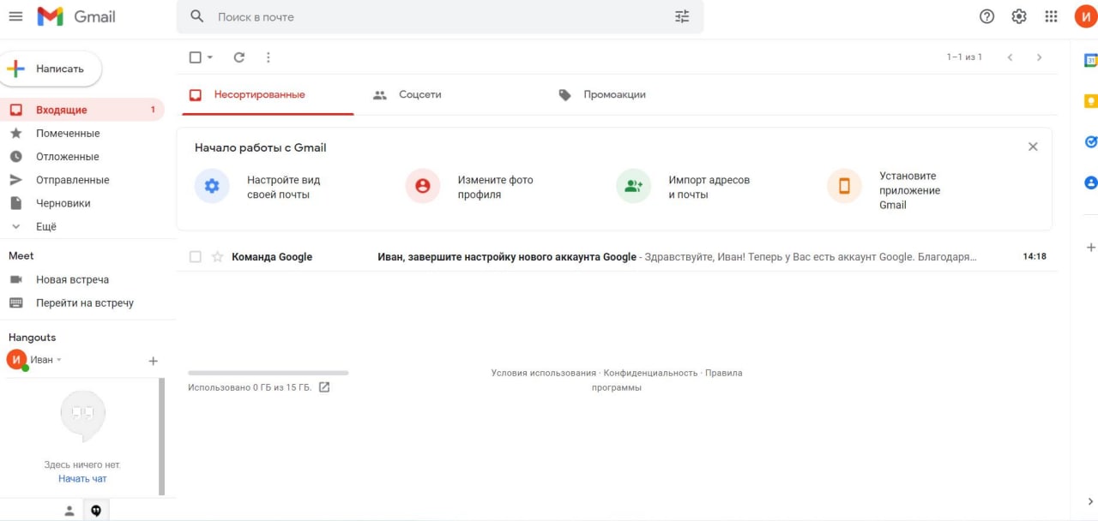1098x521 pixels.
Task: Get add-ons plus icon in side panel
Action: click(x=1091, y=247)
